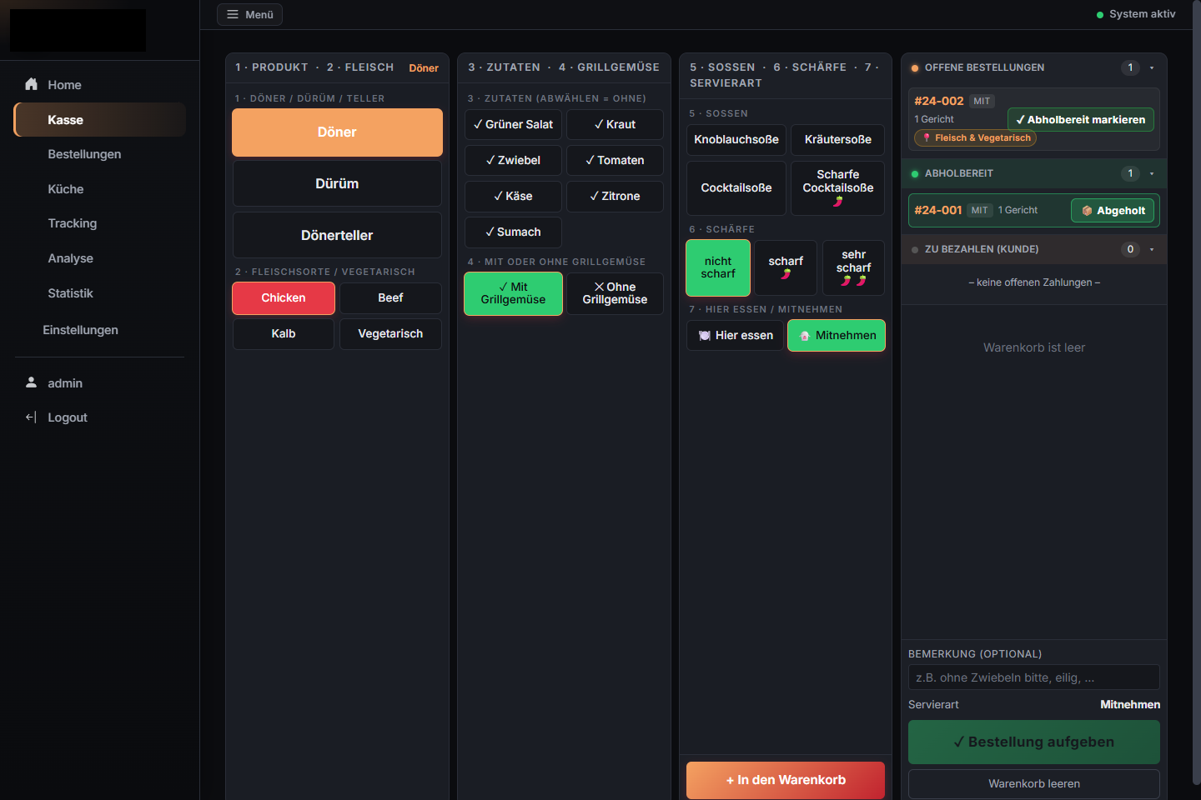Click the admin user icon
Viewport: 1201px width, 800px height.
(x=32, y=382)
